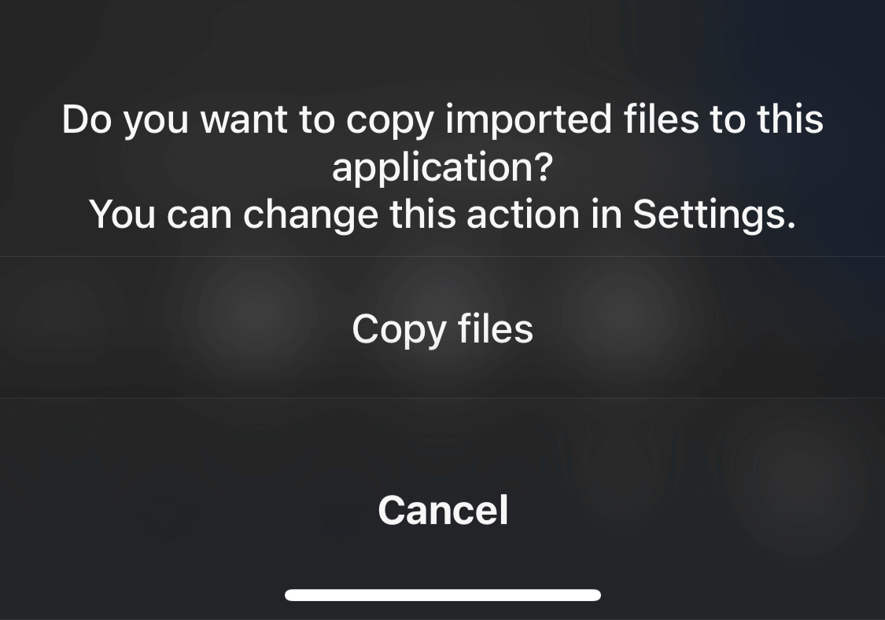Click the dimmed background above the dialog
The height and width of the screenshot is (620, 885).
coord(442,39)
